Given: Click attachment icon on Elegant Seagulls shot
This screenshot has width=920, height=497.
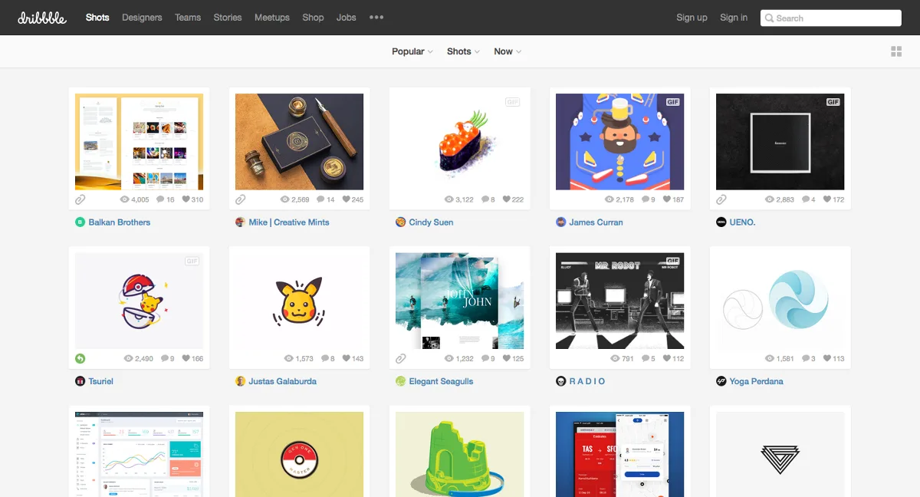Looking at the screenshot, I should coord(400,358).
